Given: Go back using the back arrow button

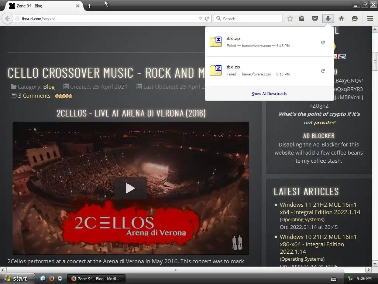Looking at the screenshot, I should click(x=7, y=18).
